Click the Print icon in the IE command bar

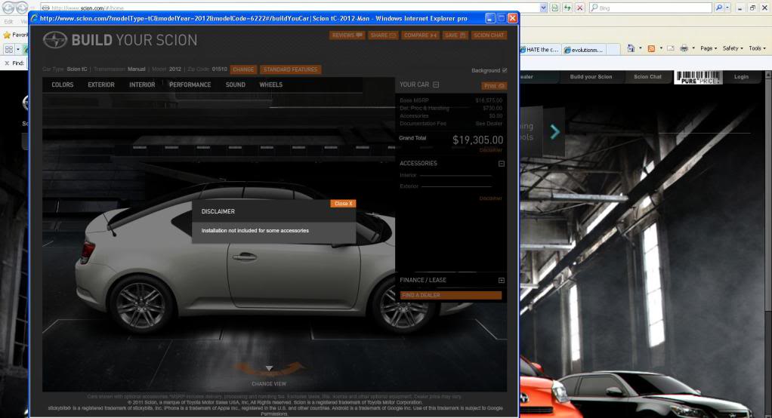click(684, 48)
